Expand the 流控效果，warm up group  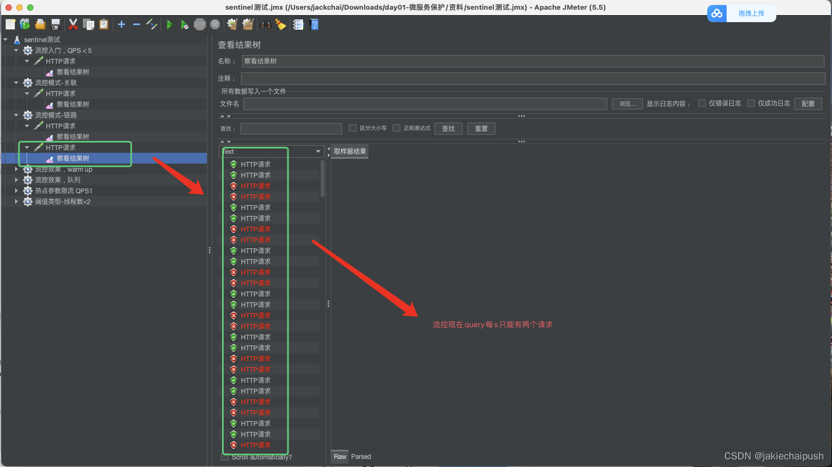coord(16,169)
